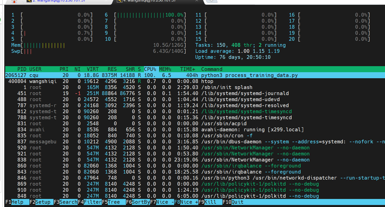
Task: Switch to session tab 4 wangshiqi
Action: tap(158, 1)
